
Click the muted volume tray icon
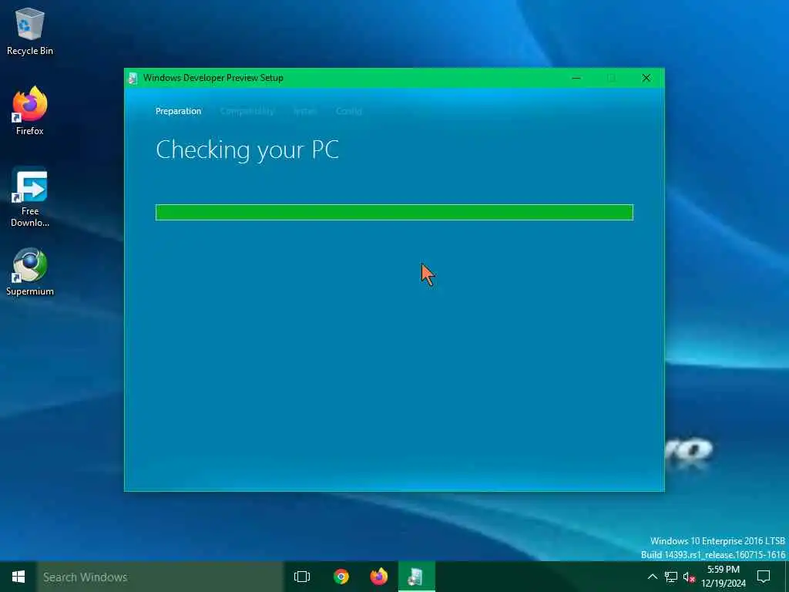pyautogui.click(x=689, y=577)
